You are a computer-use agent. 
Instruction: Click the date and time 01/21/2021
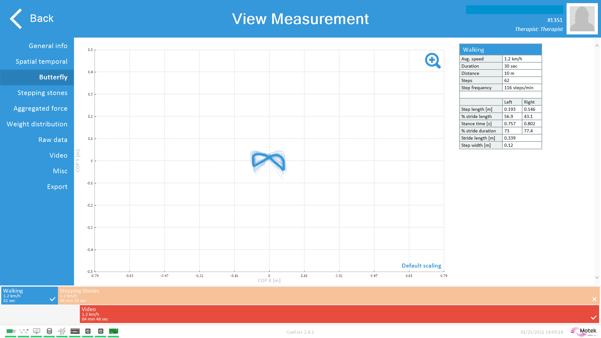[x=542, y=332]
